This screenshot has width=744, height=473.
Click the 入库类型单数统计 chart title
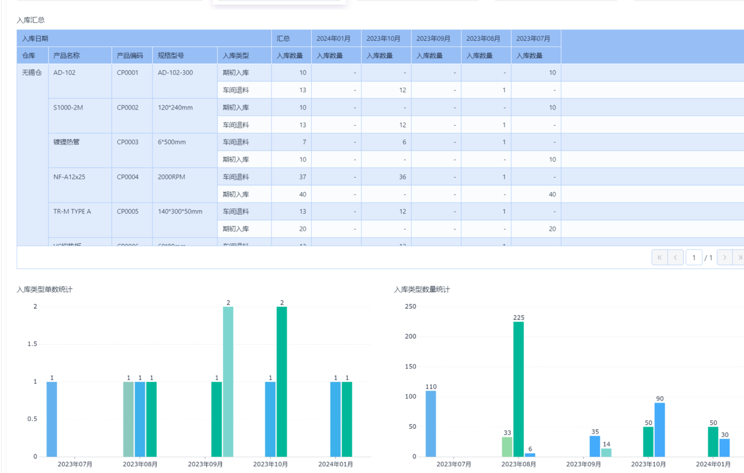point(45,289)
